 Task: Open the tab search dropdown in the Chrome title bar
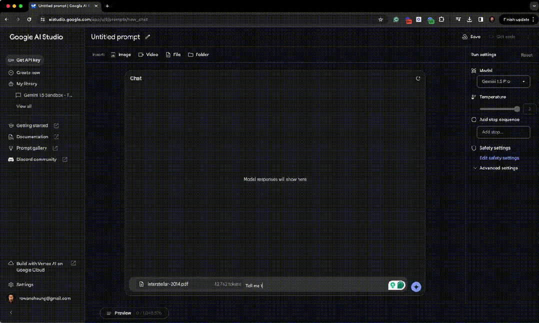click(534, 6)
